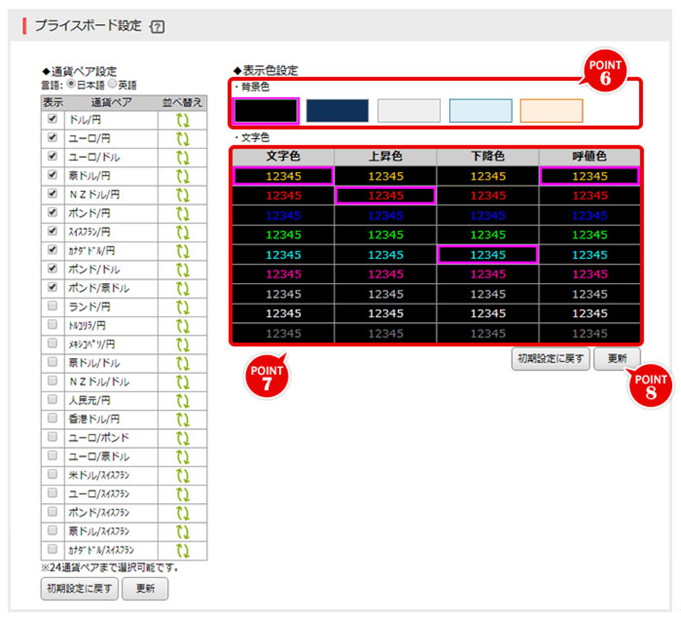Viewport: 681px width, 623px height.
Task: Click the sort arrows for 人民元/円
Action: click(182, 401)
